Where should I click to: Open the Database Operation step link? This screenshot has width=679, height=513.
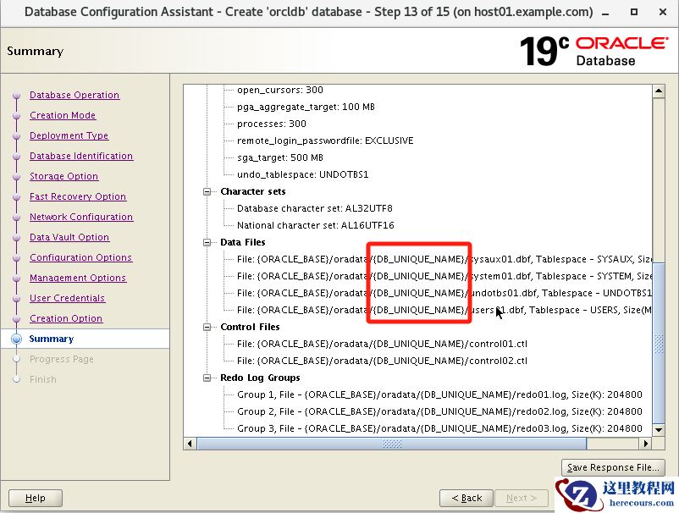(x=75, y=95)
